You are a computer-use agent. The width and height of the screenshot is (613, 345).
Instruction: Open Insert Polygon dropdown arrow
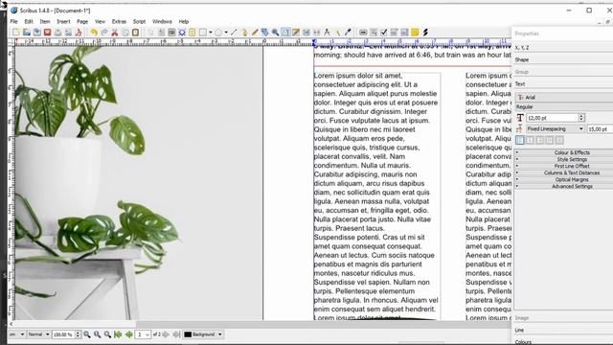(x=226, y=32)
